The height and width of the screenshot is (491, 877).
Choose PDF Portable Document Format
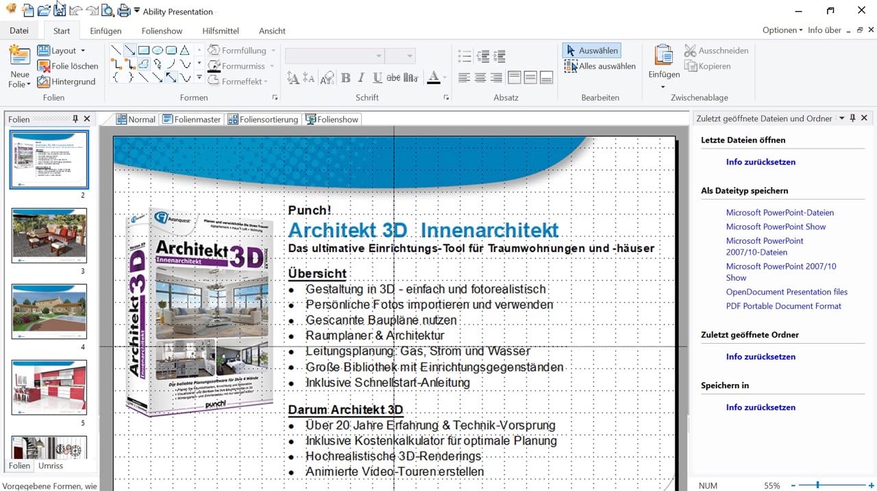pos(784,306)
